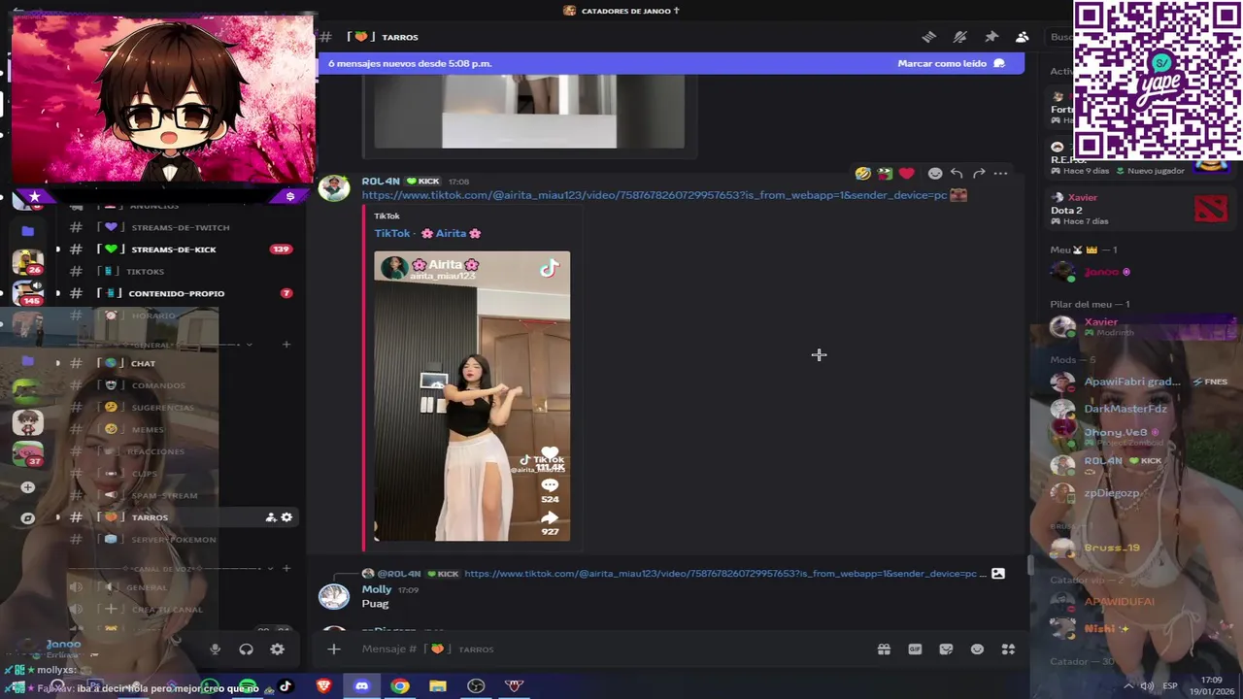Open pinned messages pin icon

pos(991,37)
